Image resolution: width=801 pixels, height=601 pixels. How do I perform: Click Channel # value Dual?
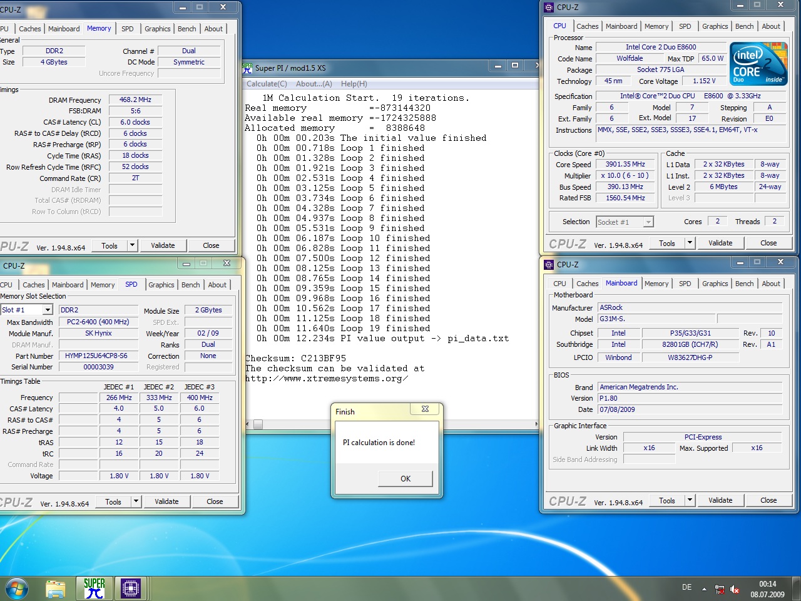189,51
